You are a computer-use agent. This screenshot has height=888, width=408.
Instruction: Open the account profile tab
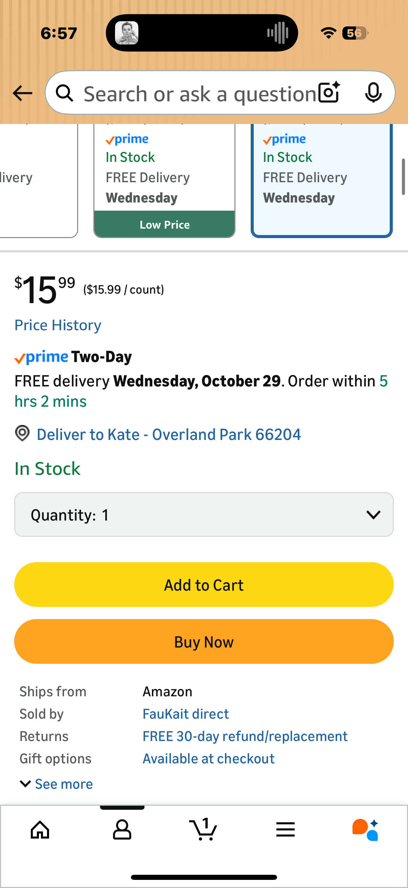tap(122, 829)
